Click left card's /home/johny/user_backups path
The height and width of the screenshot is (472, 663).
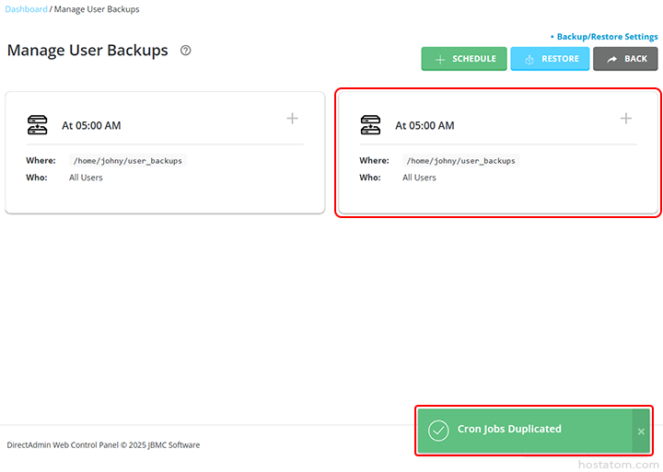pos(128,161)
